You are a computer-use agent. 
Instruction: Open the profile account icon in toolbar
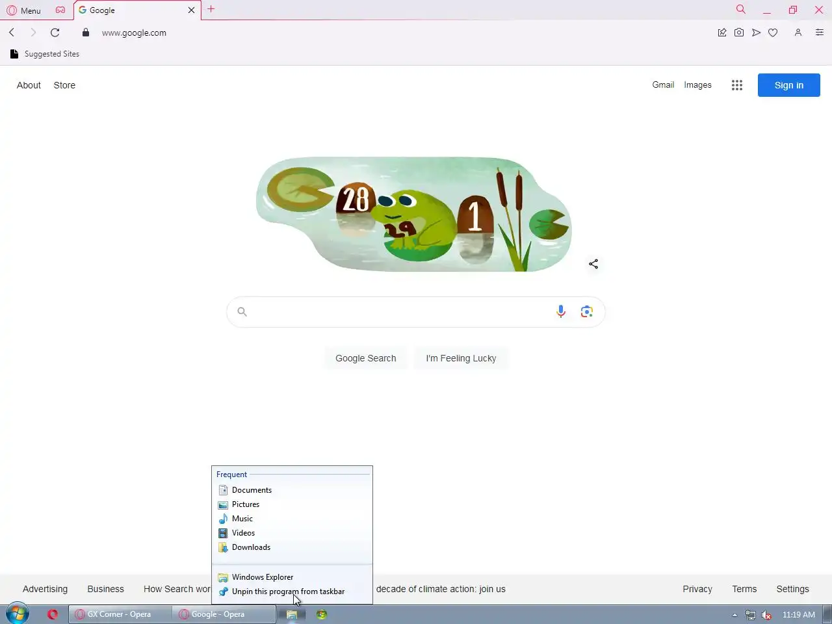(x=798, y=32)
